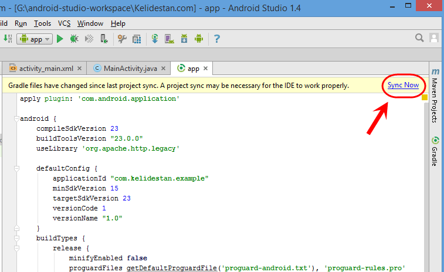
Task: Click the minSdkVersion 15 line
Action: pyautogui.click(x=86, y=188)
